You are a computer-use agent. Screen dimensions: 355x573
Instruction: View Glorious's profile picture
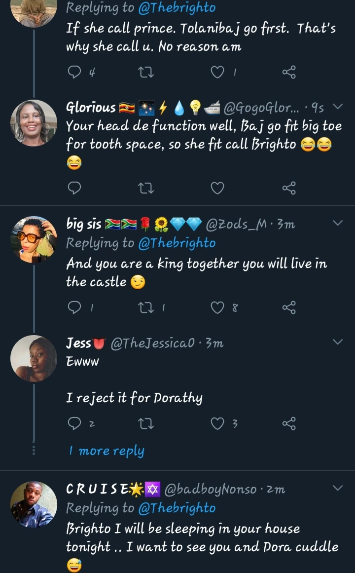(x=34, y=123)
